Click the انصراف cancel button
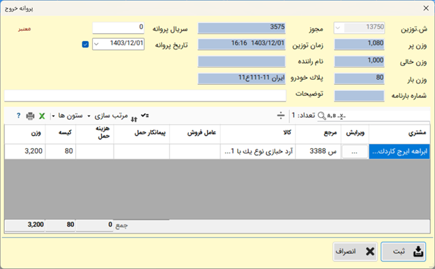The image size is (435, 269). point(355,252)
